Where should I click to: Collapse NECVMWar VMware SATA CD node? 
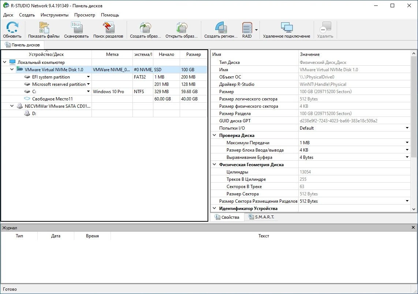point(12,106)
